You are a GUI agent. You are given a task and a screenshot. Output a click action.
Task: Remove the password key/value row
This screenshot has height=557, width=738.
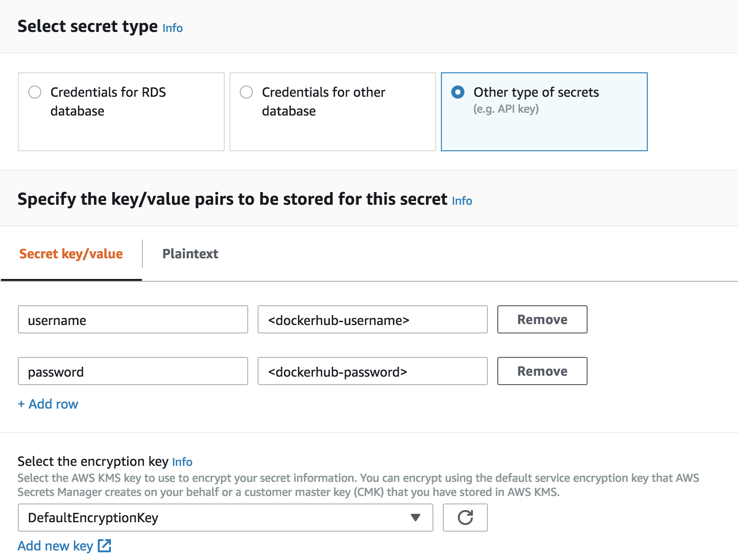(x=542, y=371)
